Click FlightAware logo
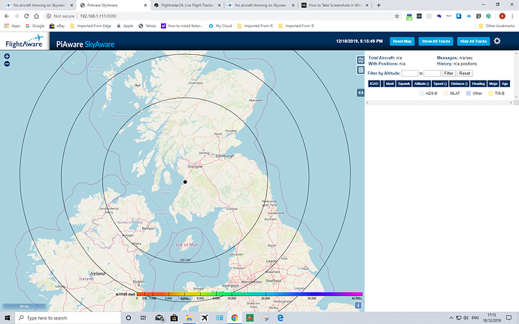This screenshot has height=324, width=519. pos(24,41)
